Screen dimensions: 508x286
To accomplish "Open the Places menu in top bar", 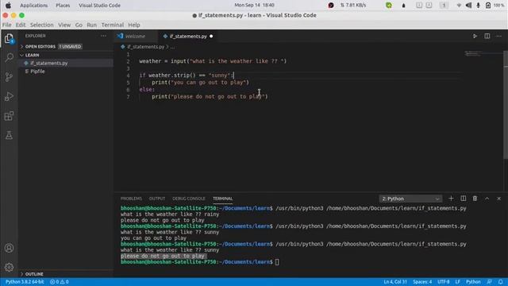I will click(63, 6).
